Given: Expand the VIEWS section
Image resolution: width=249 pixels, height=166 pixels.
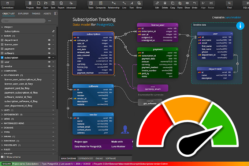Looking at the screenshot, I should (2, 119).
